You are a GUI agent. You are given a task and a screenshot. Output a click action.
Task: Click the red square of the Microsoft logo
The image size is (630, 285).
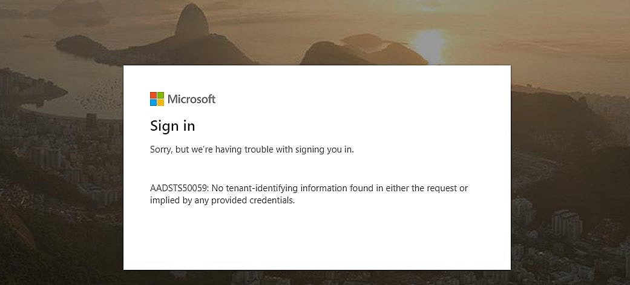pos(153,96)
